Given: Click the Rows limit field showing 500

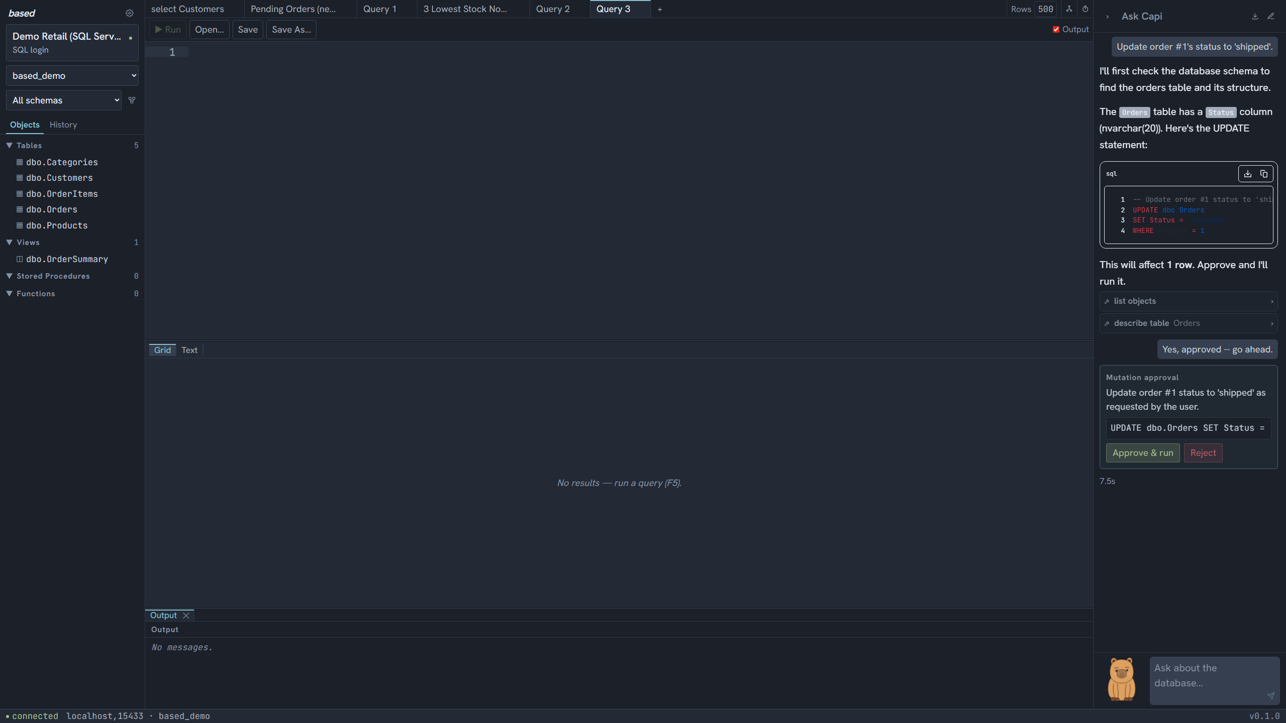Looking at the screenshot, I should coord(1045,9).
